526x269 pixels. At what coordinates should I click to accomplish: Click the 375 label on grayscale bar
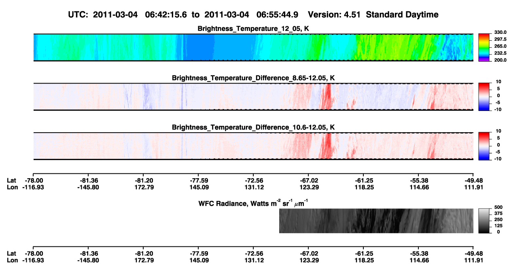click(498, 213)
